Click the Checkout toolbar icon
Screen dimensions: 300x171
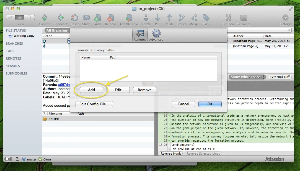[60, 18]
